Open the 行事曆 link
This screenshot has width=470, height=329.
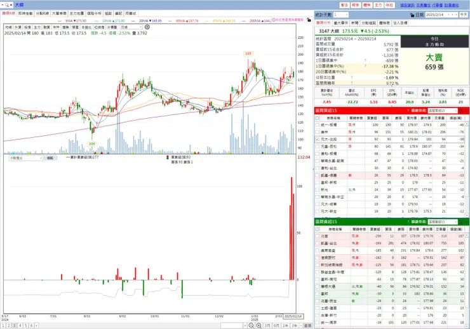438,5
